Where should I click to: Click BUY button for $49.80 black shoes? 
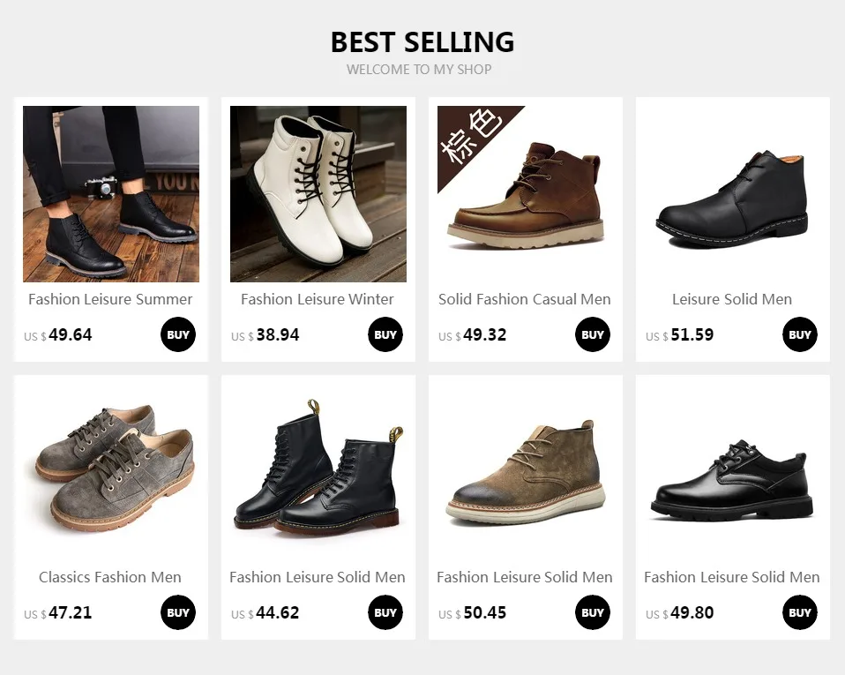800,612
